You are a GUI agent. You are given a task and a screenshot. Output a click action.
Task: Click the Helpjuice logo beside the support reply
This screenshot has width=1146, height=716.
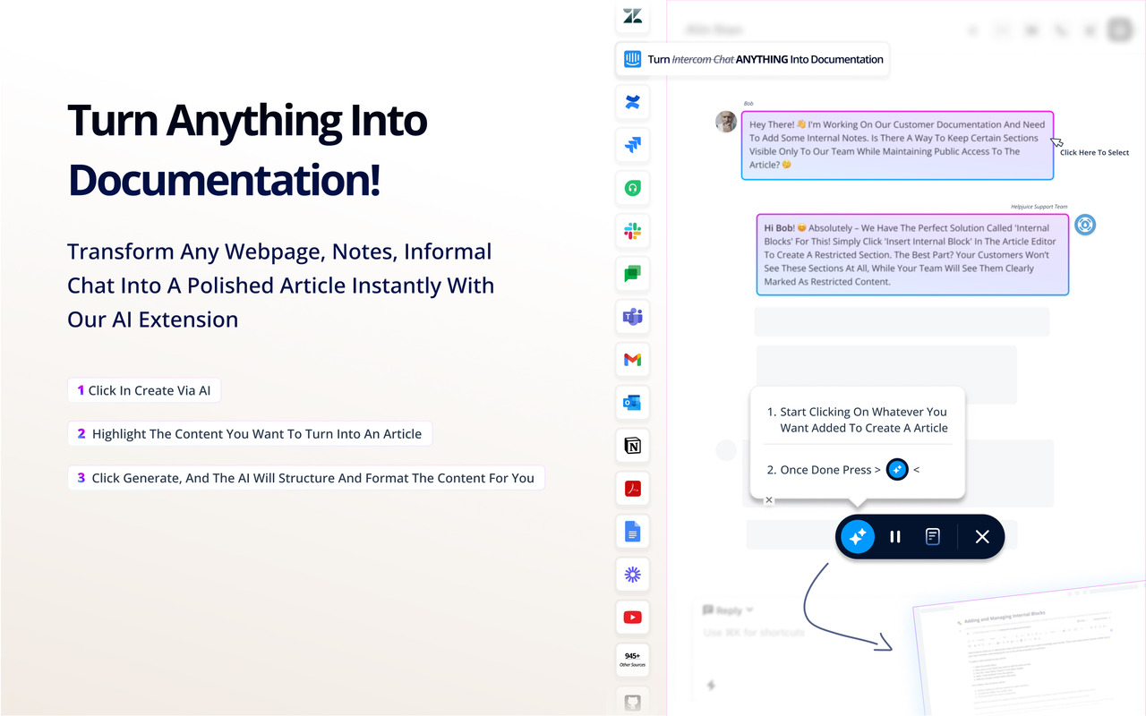(1084, 225)
